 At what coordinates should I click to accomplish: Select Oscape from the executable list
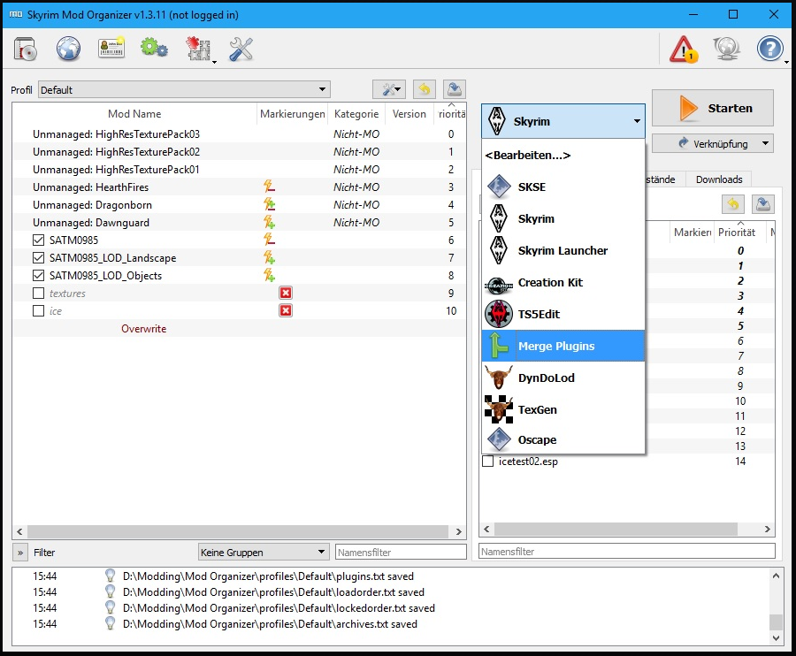click(563, 439)
